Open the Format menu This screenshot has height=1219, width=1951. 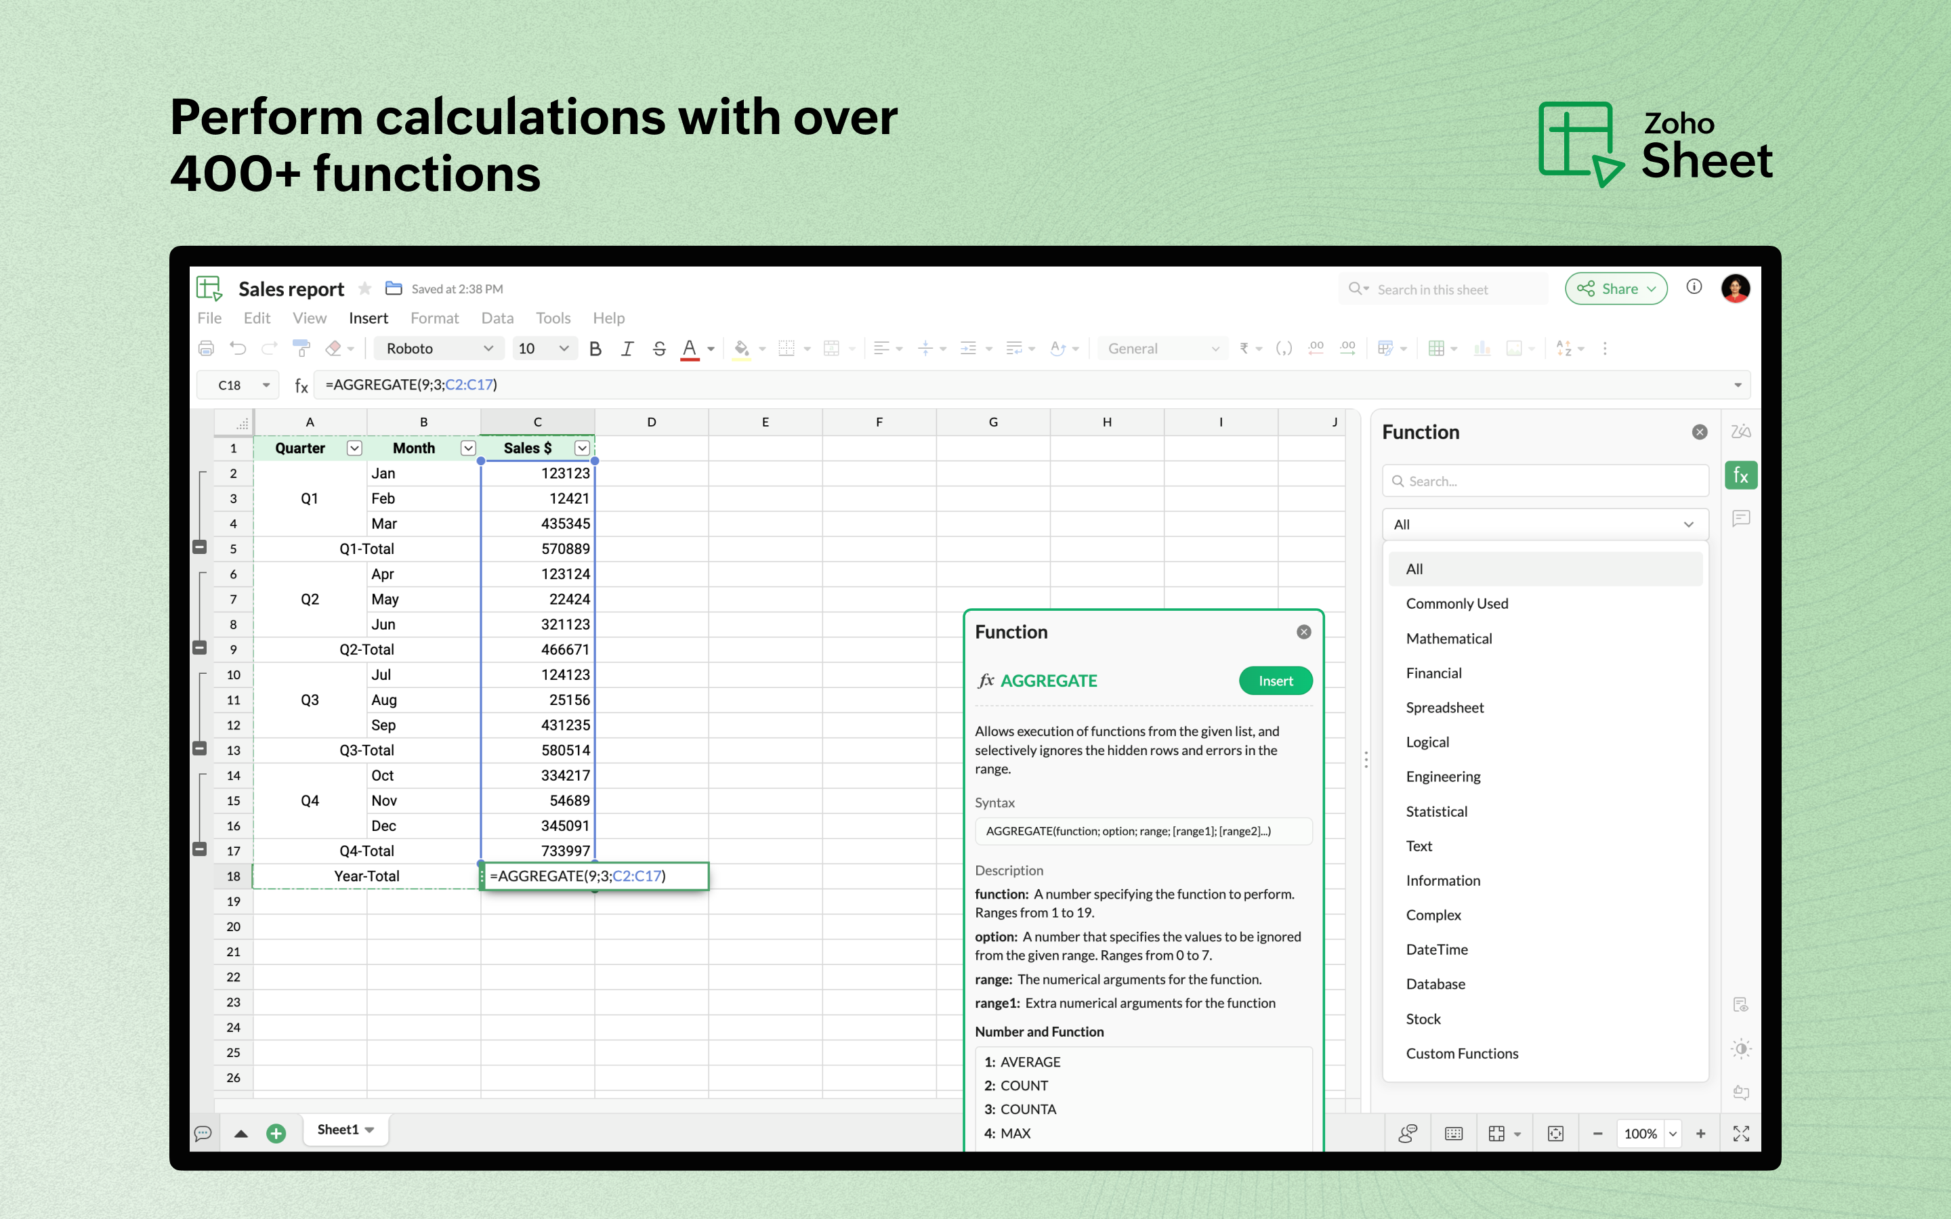coord(434,318)
